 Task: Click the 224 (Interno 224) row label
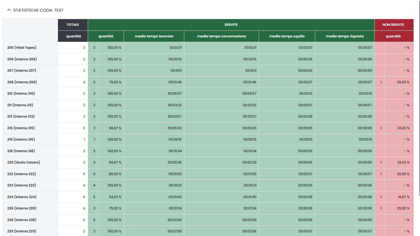(22, 197)
